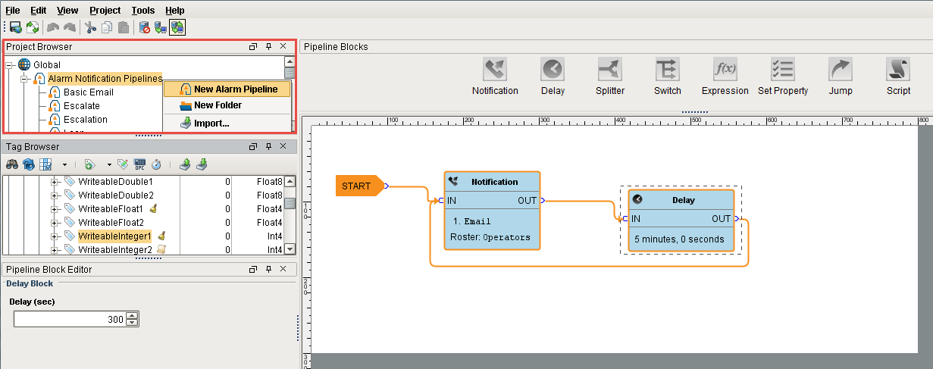
Task: Open the File menu
Action: (13, 11)
